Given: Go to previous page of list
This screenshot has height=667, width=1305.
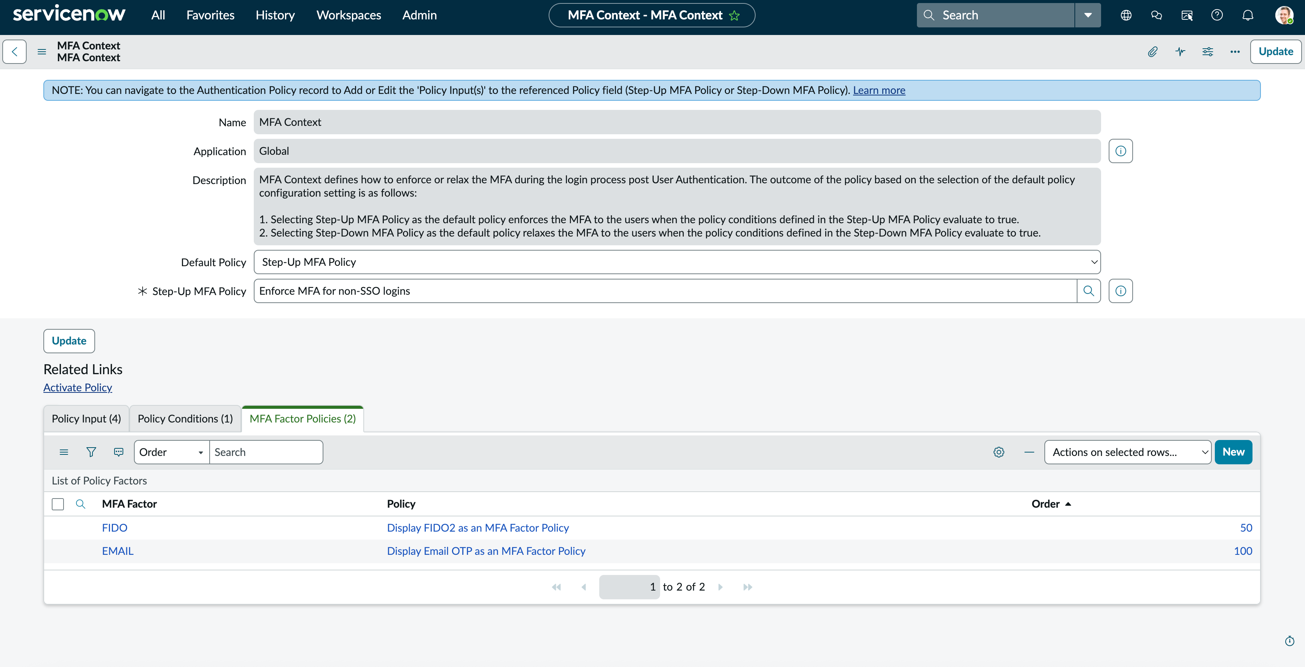Looking at the screenshot, I should [584, 587].
